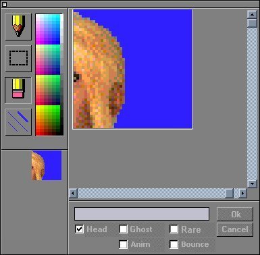Enable the Rare checkbox
260x255 pixels.
[174, 229]
